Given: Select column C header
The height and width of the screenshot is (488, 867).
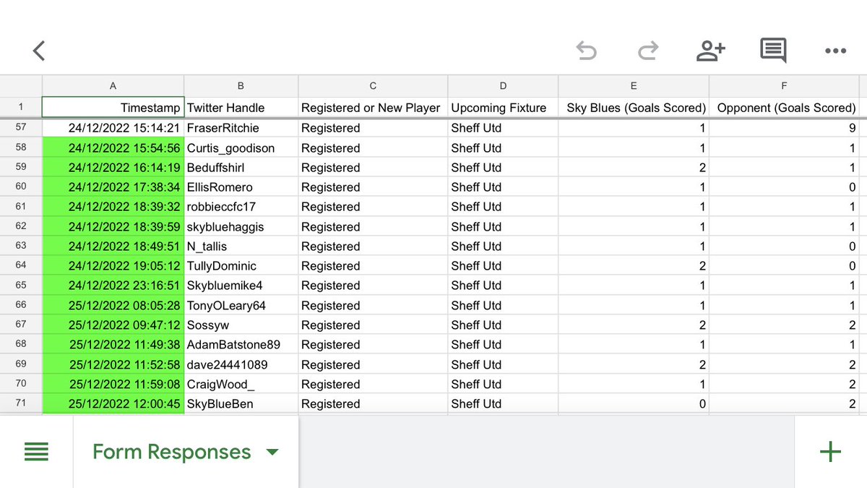Looking at the screenshot, I should coord(373,85).
